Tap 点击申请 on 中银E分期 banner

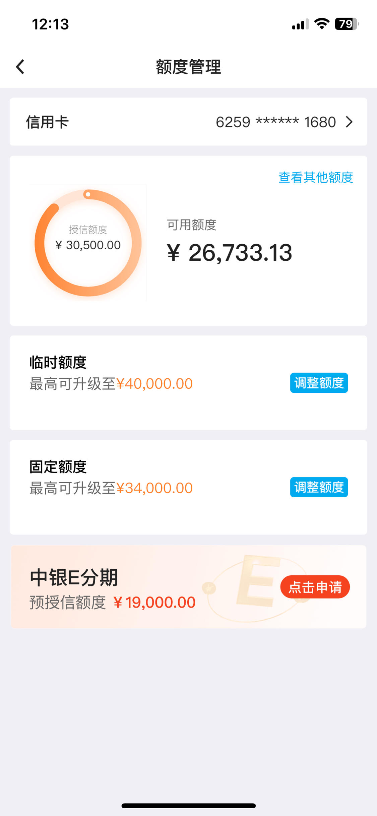click(x=315, y=587)
